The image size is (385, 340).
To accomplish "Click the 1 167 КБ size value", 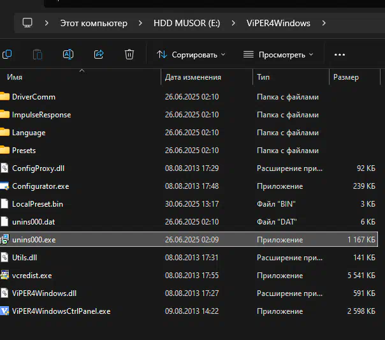I will 361,240.
